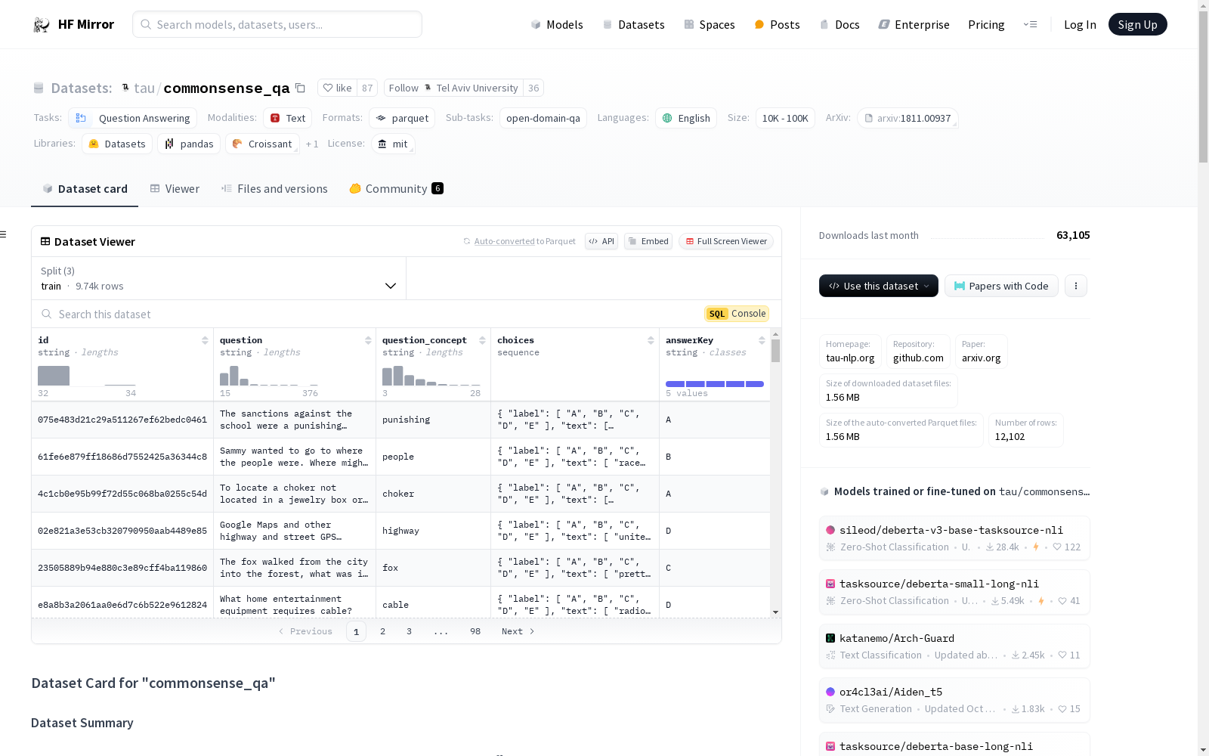
Task: Click the Croissant library tag
Action: pyautogui.click(x=262, y=144)
